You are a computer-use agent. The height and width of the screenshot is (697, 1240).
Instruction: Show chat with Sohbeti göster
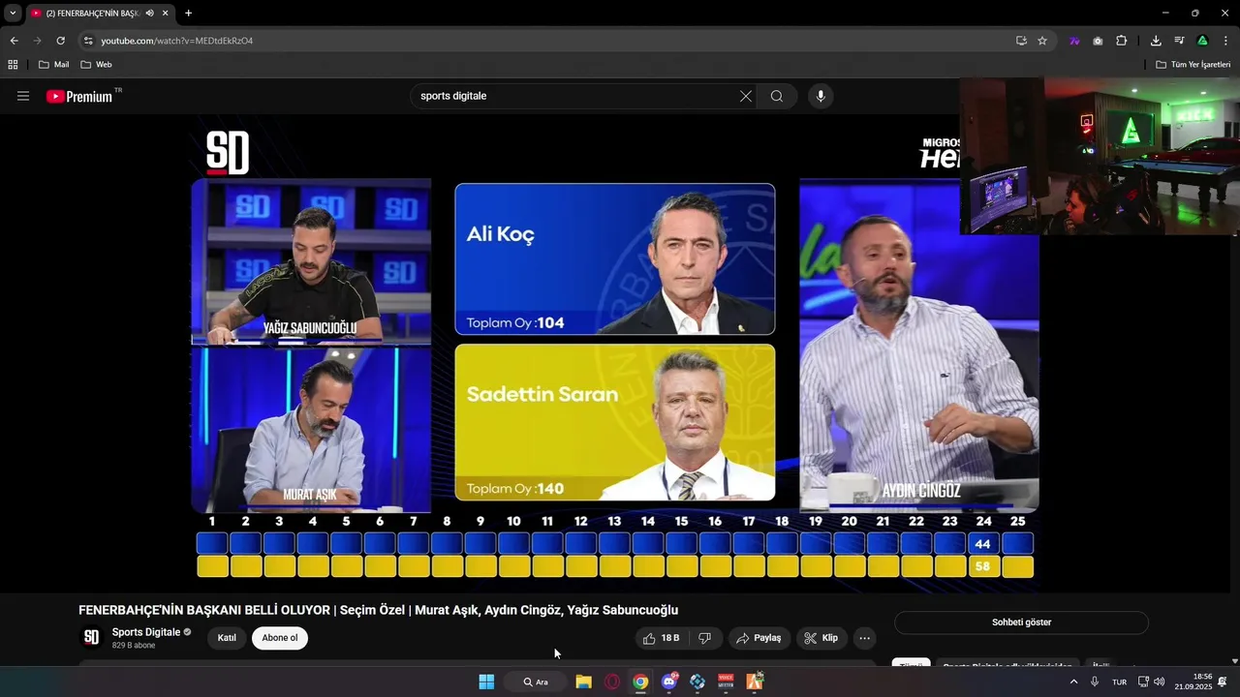click(1021, 622)
